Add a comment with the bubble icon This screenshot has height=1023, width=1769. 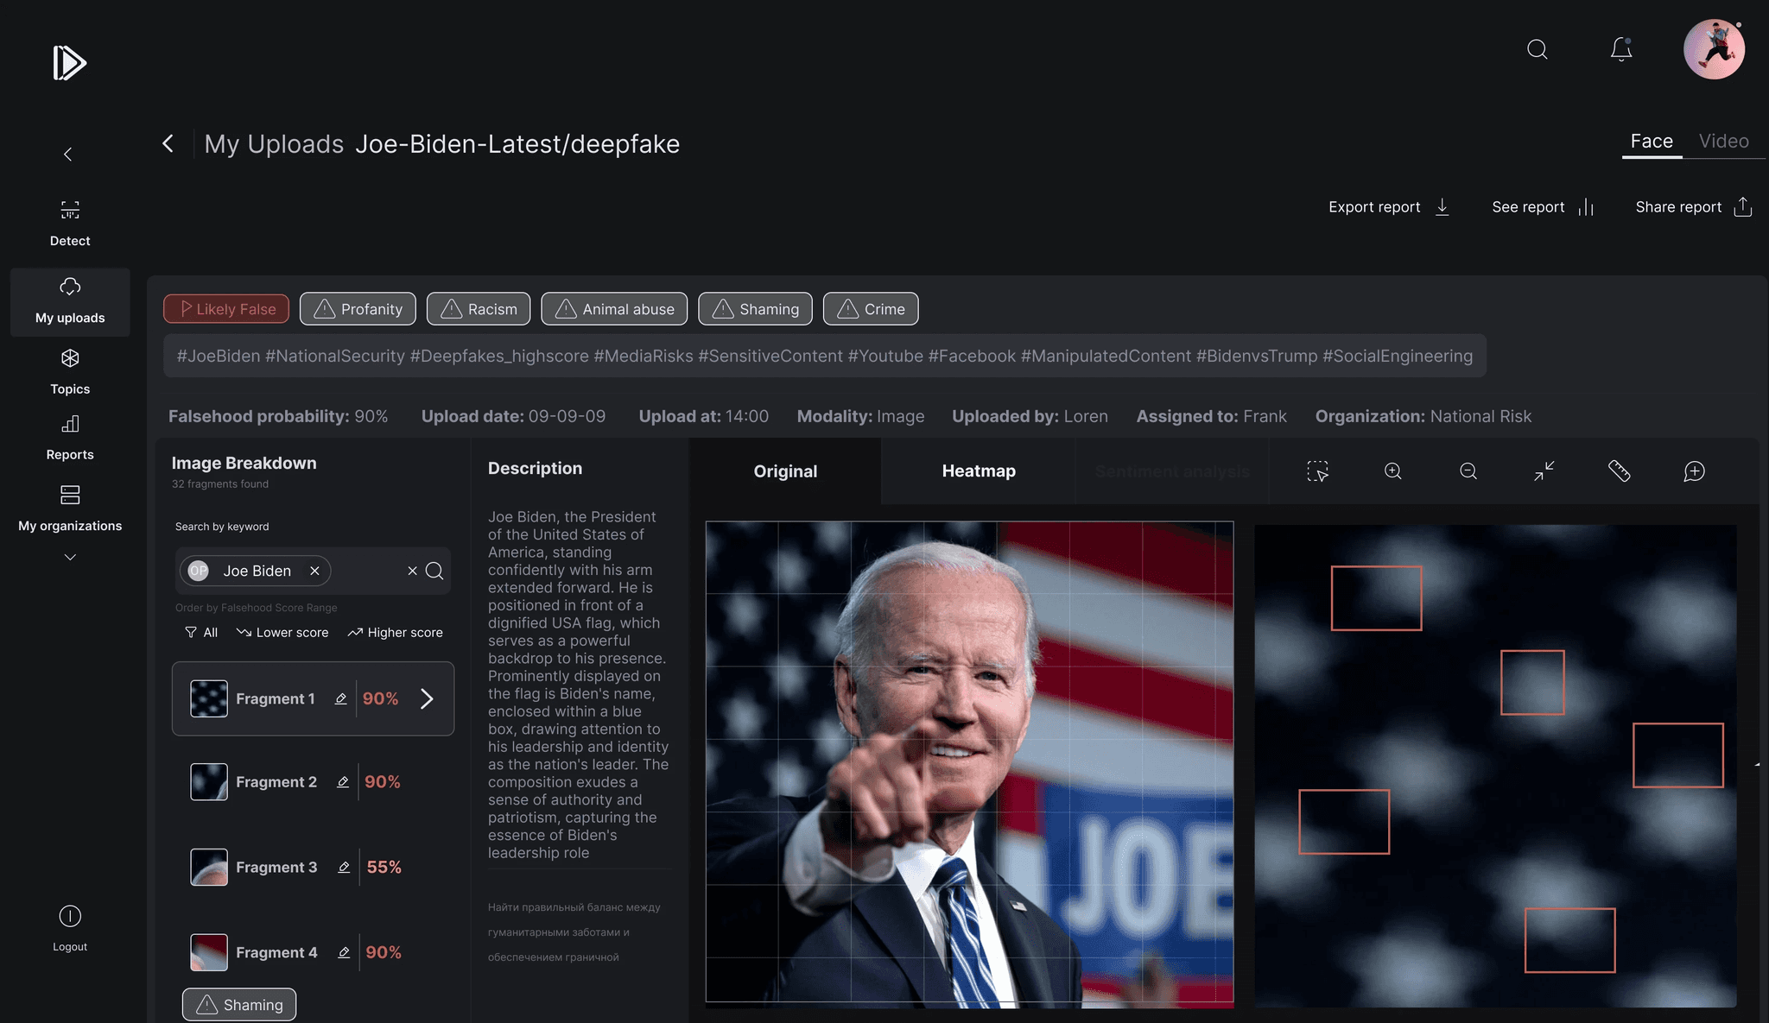click(x=1694, y=471)
